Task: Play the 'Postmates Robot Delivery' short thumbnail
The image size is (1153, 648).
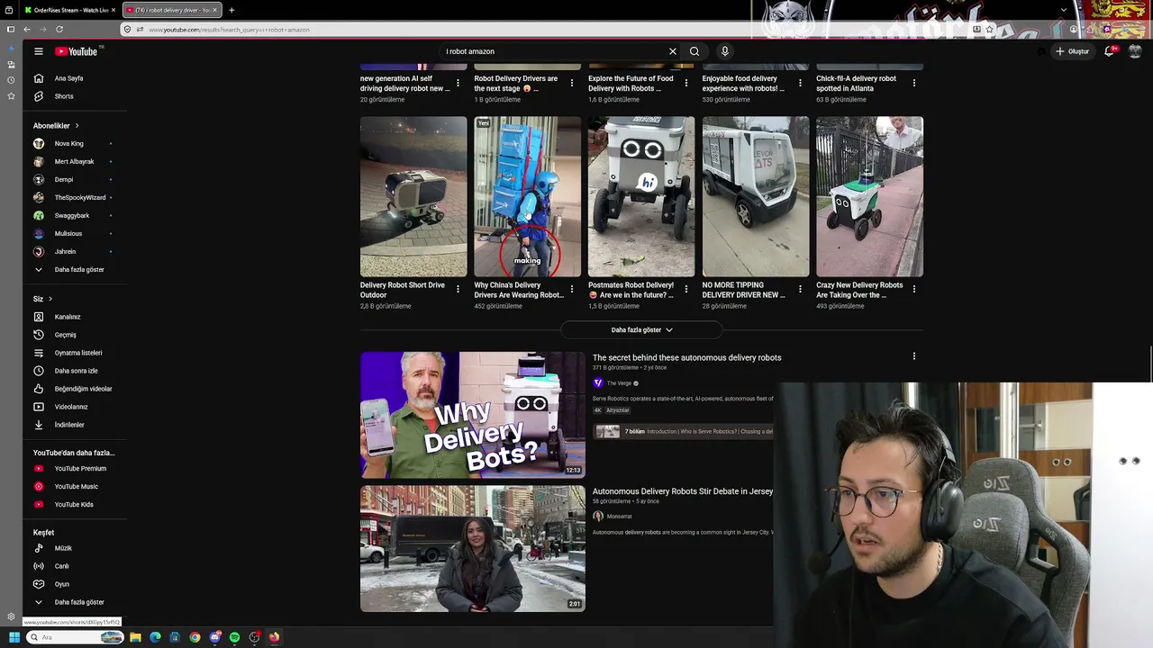Action: point(641,196)
